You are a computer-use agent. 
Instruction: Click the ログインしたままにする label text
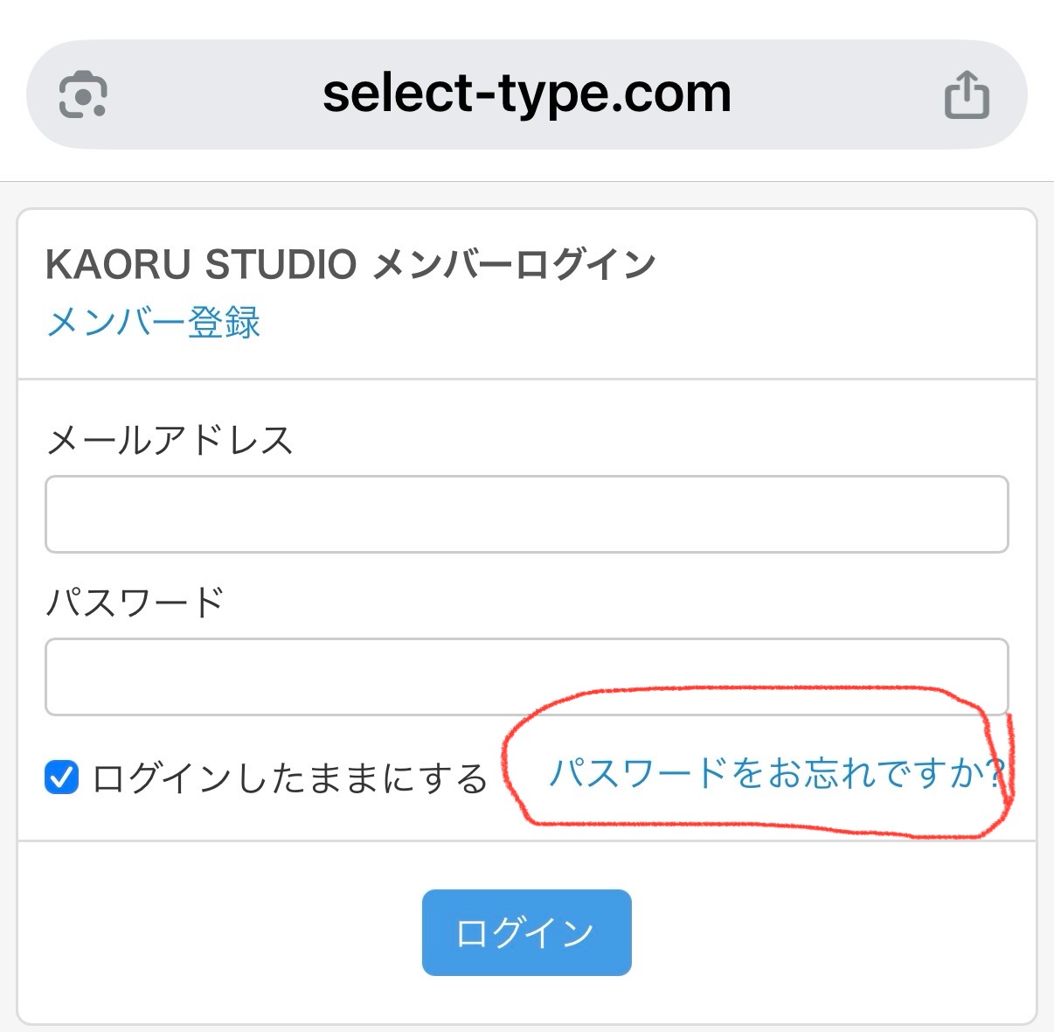289,777
